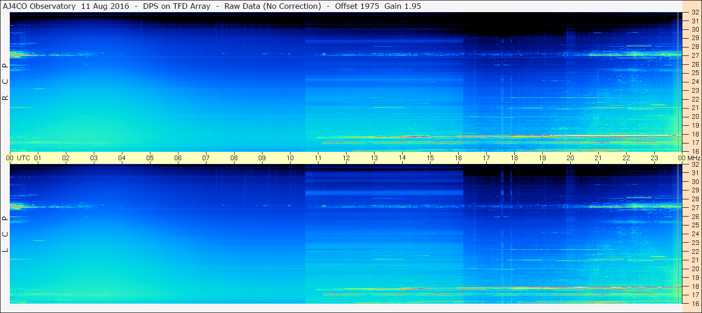The image size is (702, 313).
Task: Click the 15 hour marker on time axis
Action: [x=430, y=158]
